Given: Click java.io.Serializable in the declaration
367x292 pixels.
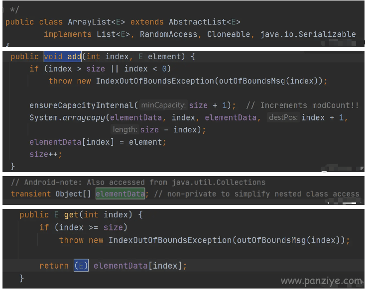Looking at the screenshot, I should coord(308,34).
